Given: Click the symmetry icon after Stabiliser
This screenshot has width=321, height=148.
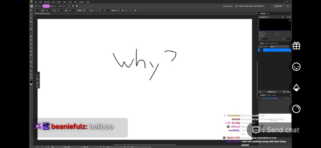Looking at the screenshot, I should tap(96, 10).
